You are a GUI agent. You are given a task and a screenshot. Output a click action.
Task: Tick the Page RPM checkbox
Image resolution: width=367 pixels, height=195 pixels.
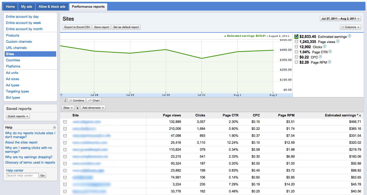296,62
